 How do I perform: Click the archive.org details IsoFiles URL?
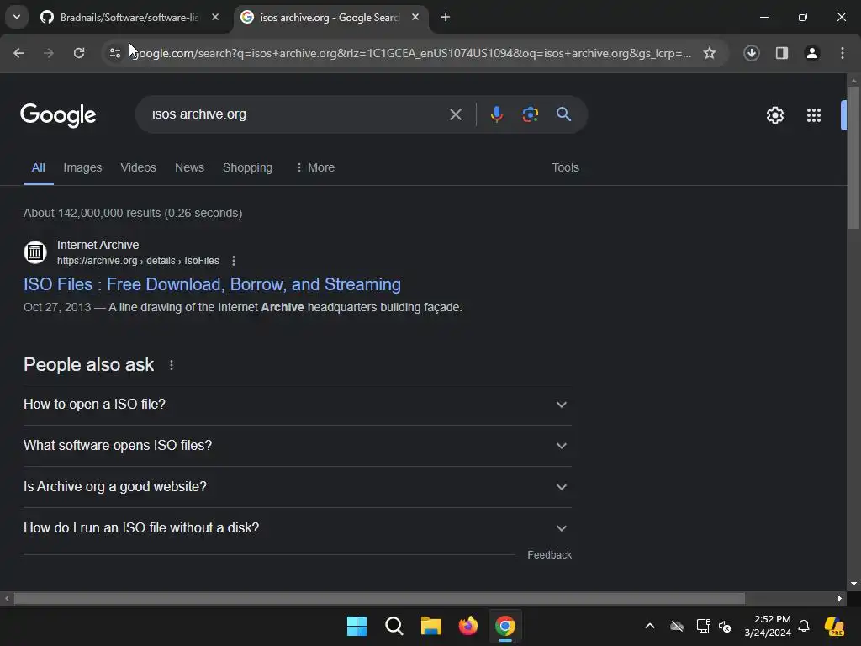(x=138, y=261)
